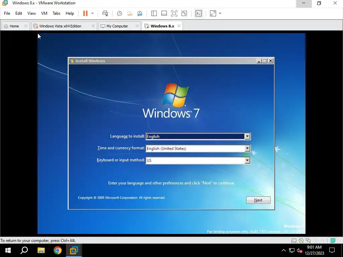Image resolution: width=343 pixels, height=257 pixels.
Task: Send Ctrl+Alt+Del to the virtual machine
Action: (105, 13)
